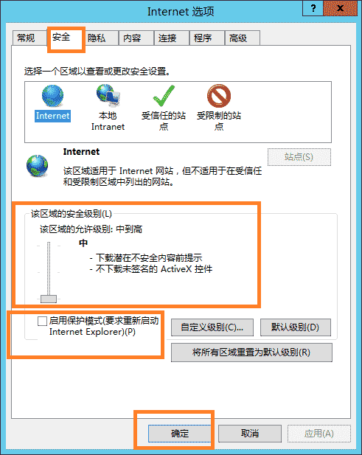362x455 pixels.
Task: Click the help question mark button
Action: pos(313,8)
